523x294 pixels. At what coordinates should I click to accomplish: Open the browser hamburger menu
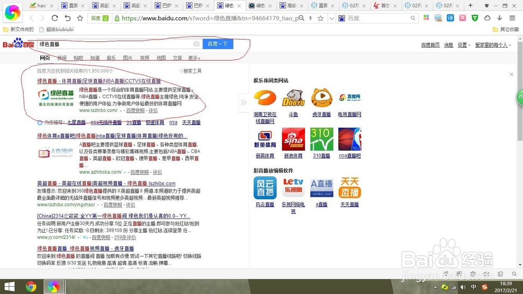coord(512,18)
